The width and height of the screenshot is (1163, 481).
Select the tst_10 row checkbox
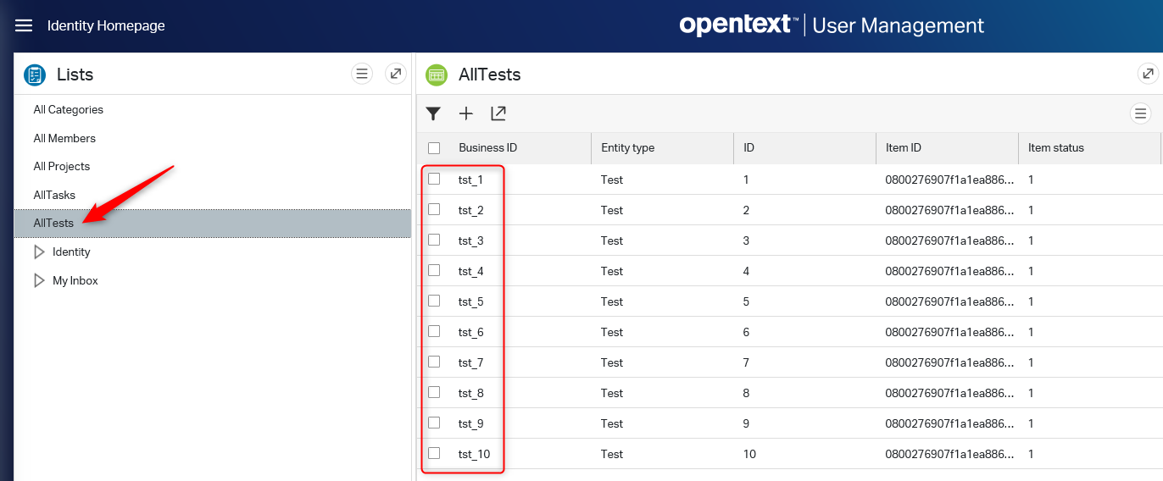click(434, 453)
